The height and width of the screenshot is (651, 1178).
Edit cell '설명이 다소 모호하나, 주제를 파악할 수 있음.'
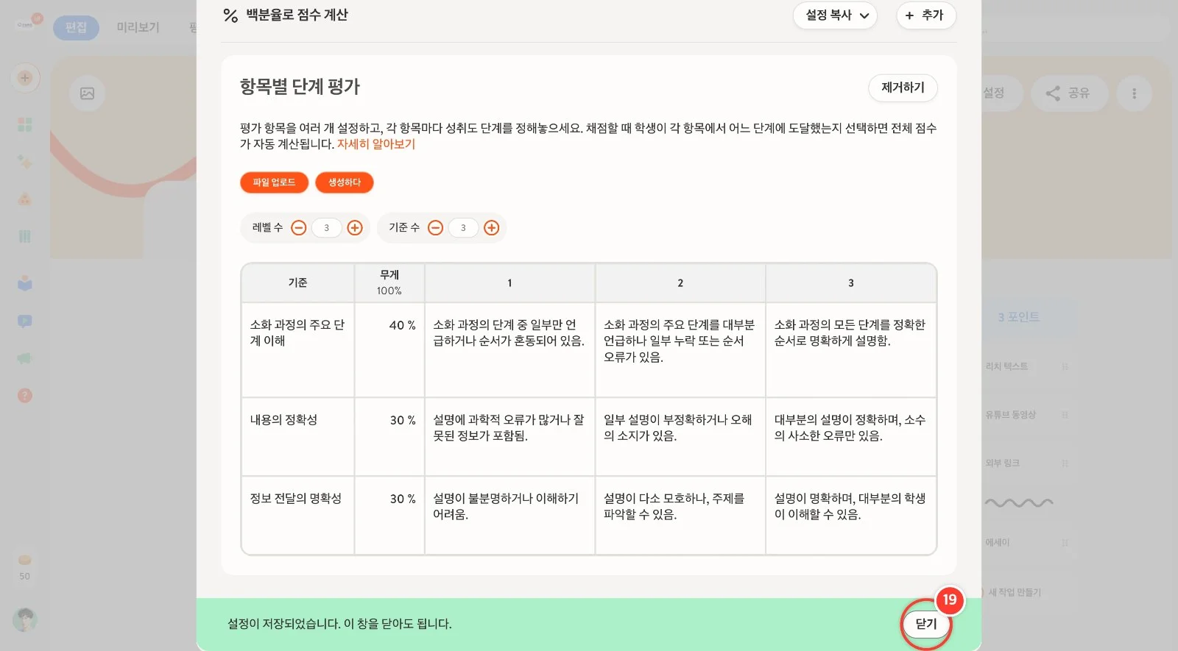tap(680, 516)
